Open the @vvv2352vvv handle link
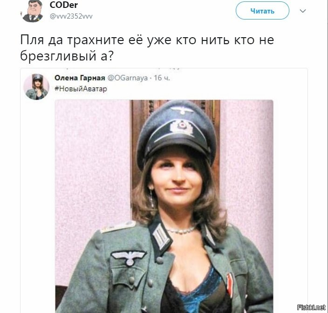 click(x=71, y=16)
